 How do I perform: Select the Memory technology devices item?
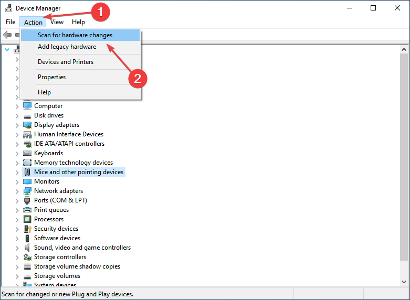(73, 163)
